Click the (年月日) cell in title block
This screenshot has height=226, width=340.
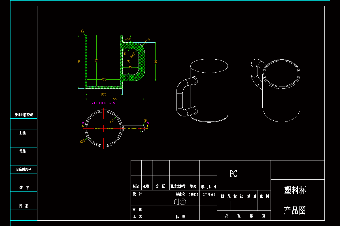(x=208, y=194)
